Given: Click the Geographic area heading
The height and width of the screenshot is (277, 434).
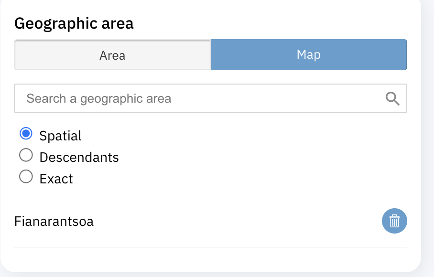Looking at the screenshot, I should tap(73, 23).
